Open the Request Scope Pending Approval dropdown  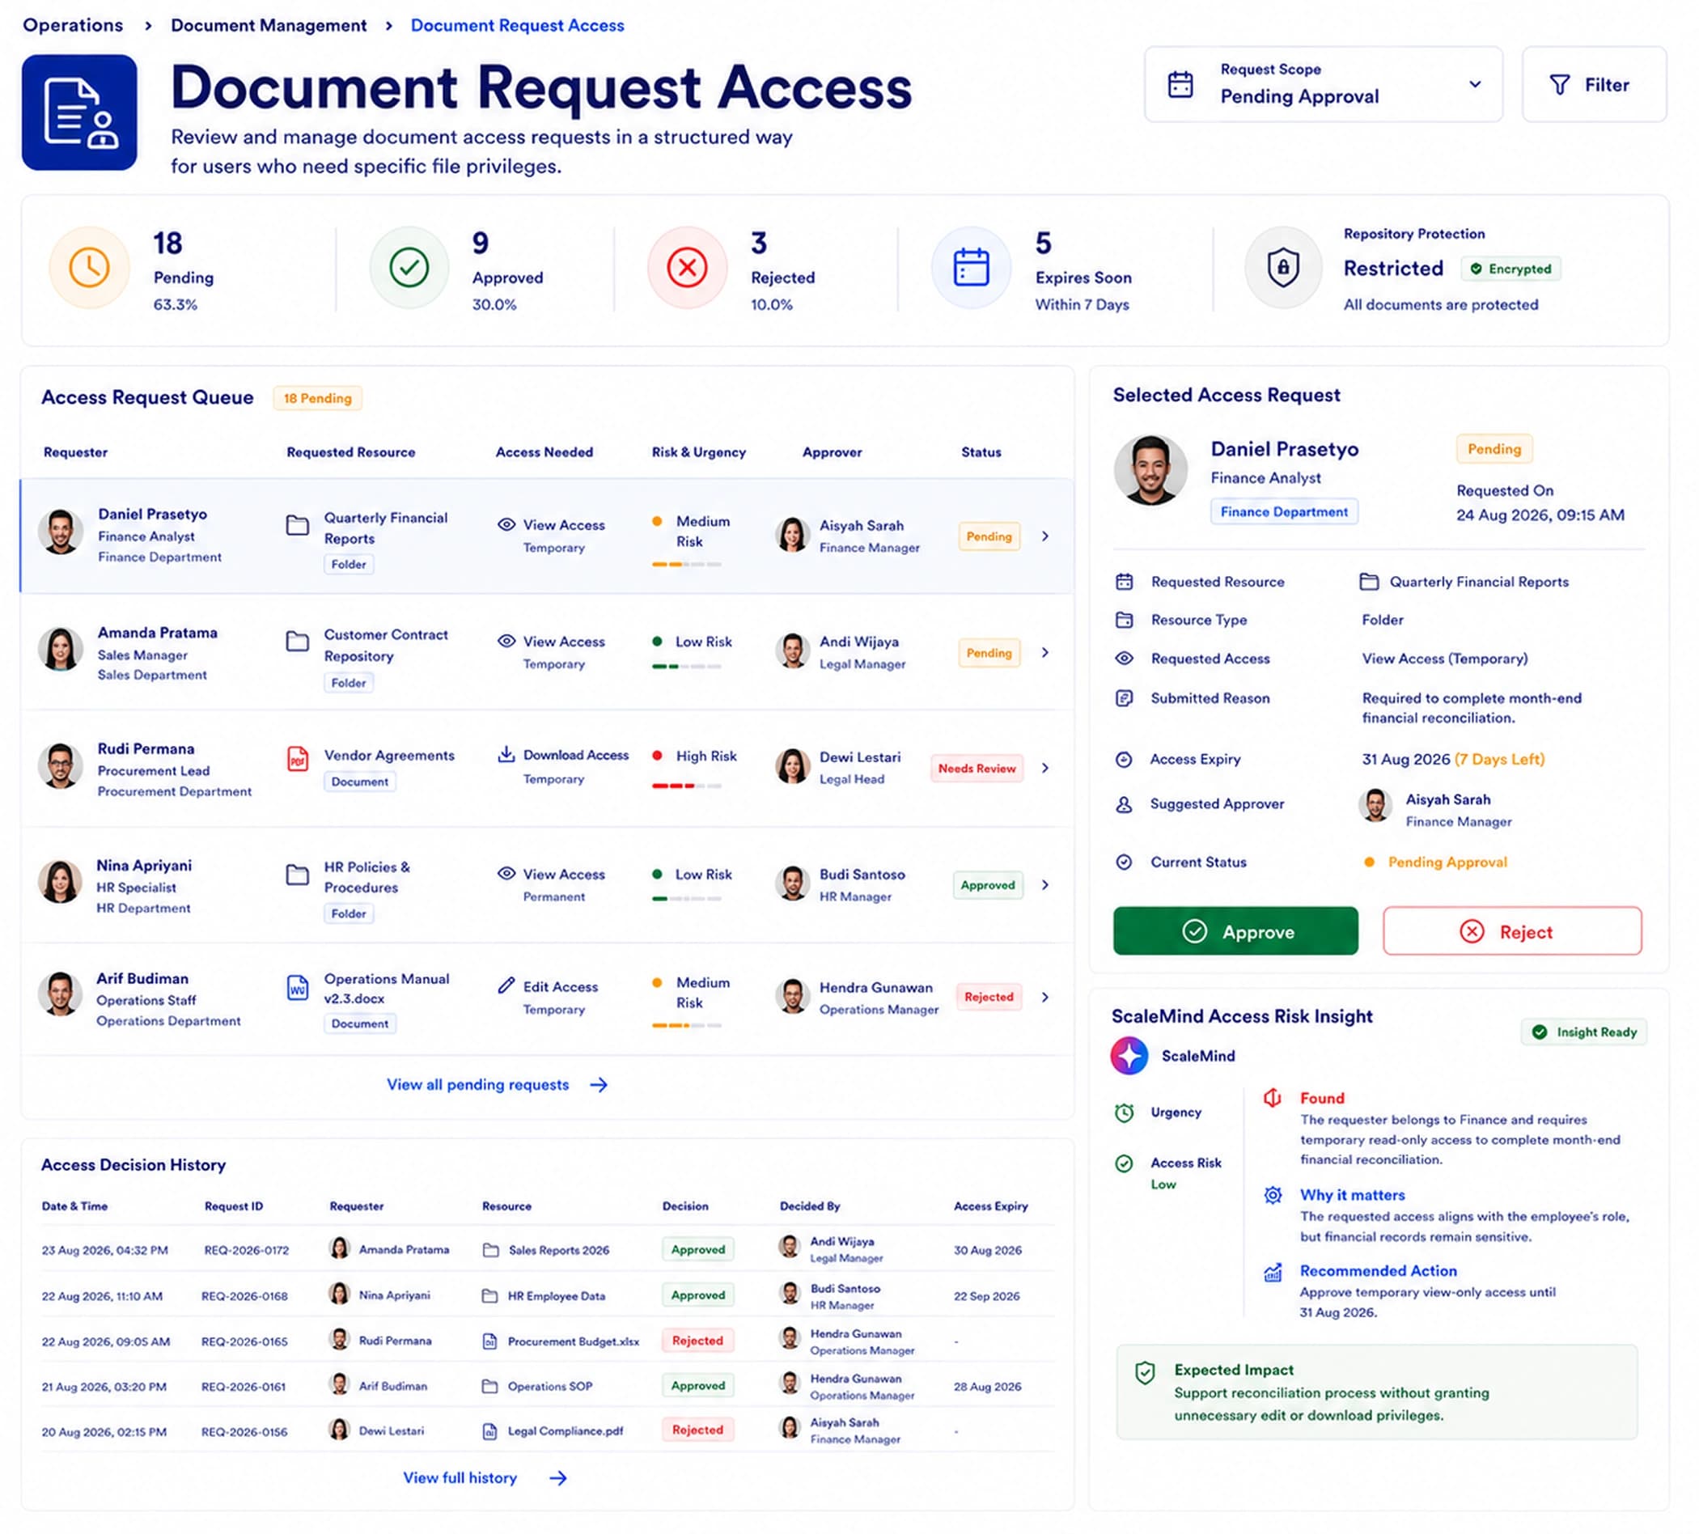[x=1323, y=84]
